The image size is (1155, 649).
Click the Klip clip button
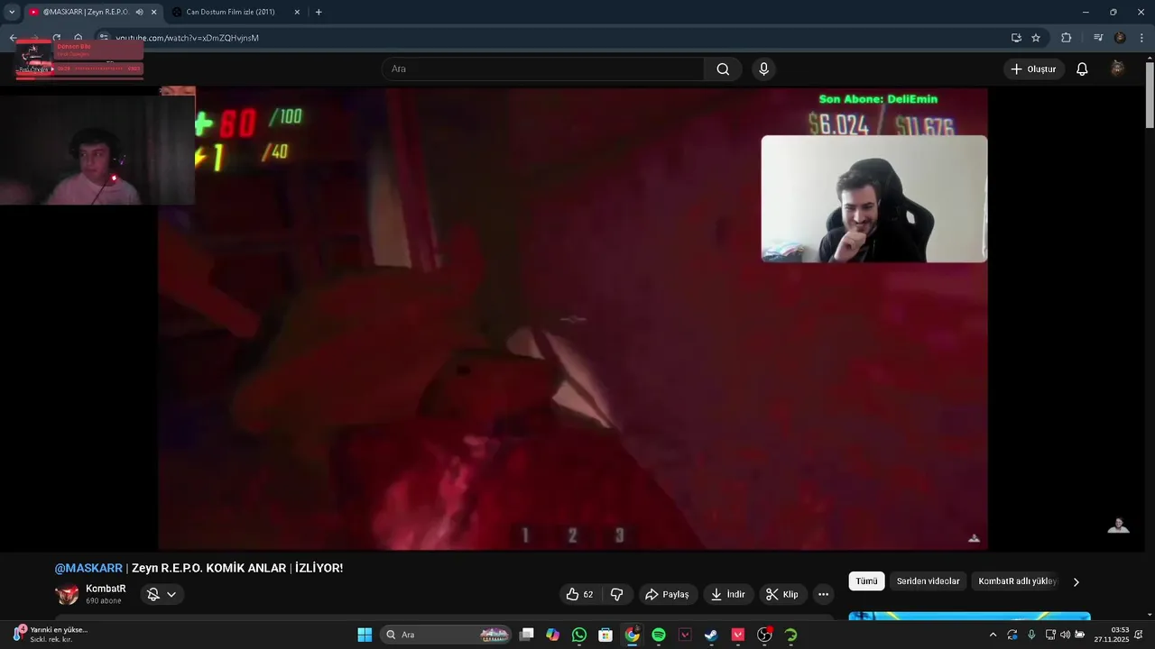pyautogui.click(x=782, y=594)
